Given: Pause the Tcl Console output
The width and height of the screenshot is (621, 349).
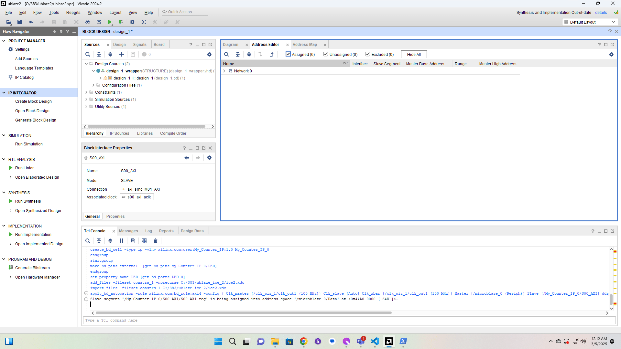Looking at the screenshot, I should (x=122, y=241).
